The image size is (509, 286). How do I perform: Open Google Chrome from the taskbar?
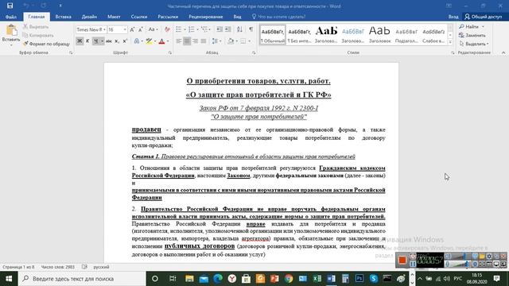[x=289, y=279]
